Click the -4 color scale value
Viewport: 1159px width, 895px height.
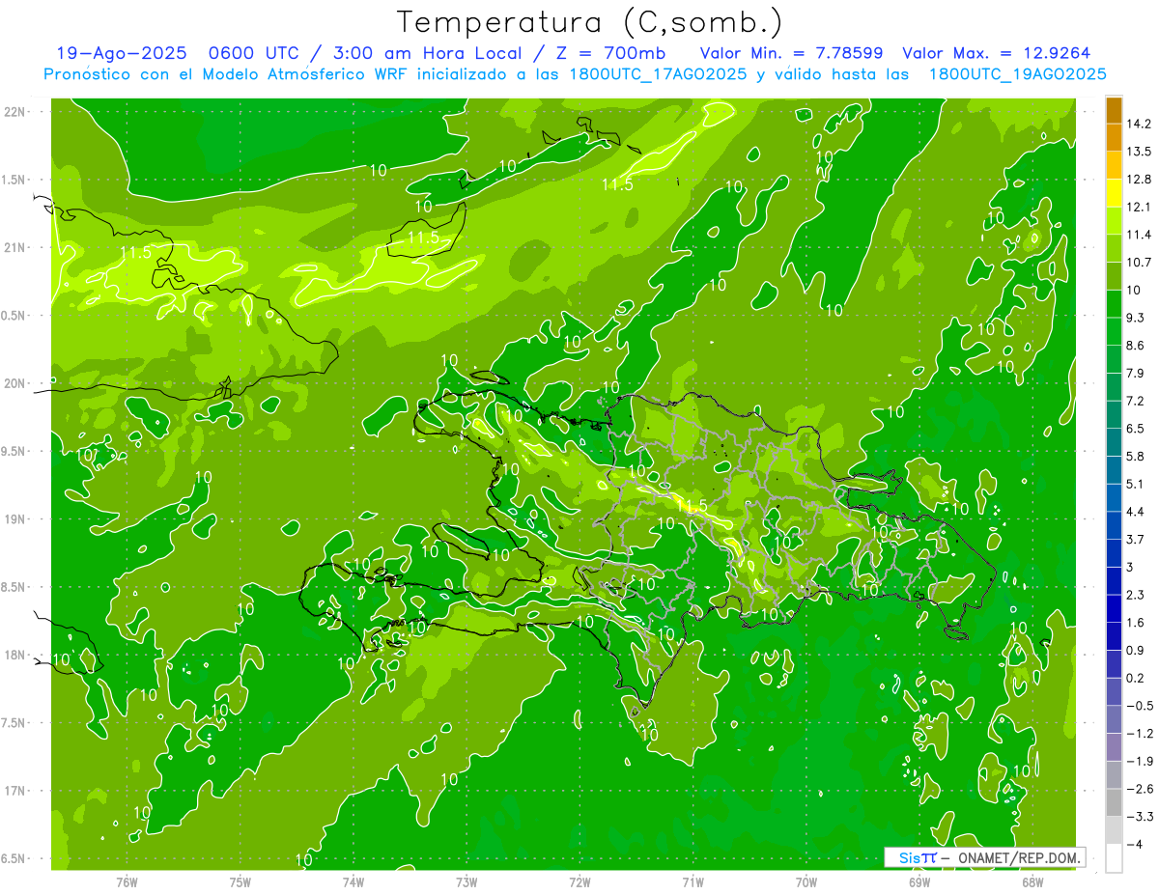click(x=1136, y=844)
